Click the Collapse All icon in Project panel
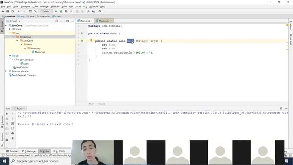This screenshot has height=165, width=293. [61, 21]
